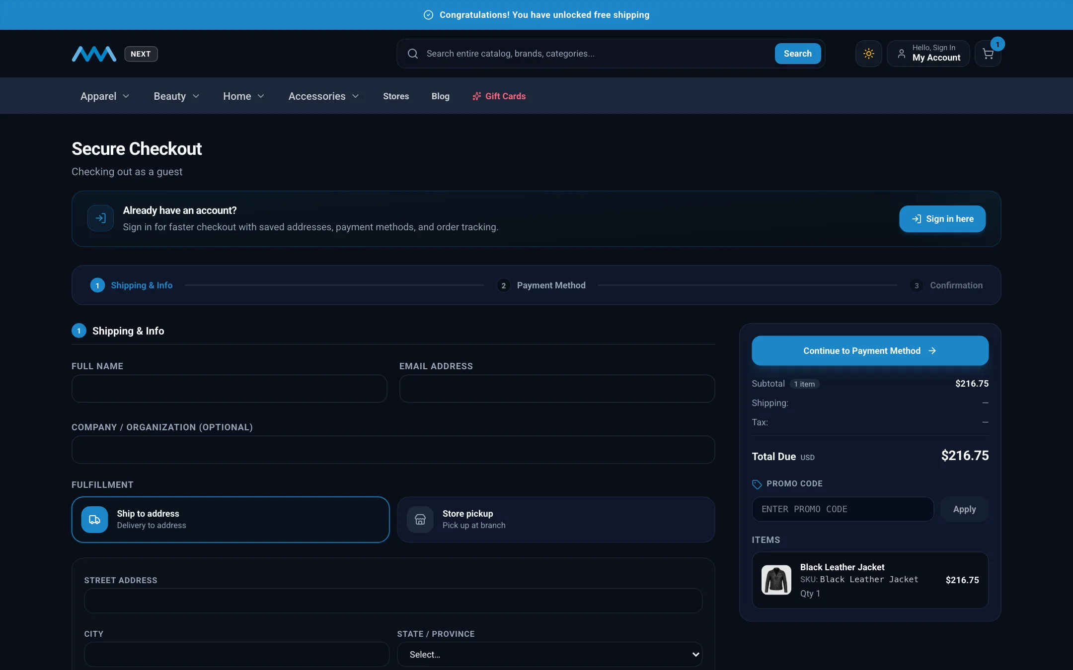
Task: Click the site logo in header
Action: [x=94, y=54]
